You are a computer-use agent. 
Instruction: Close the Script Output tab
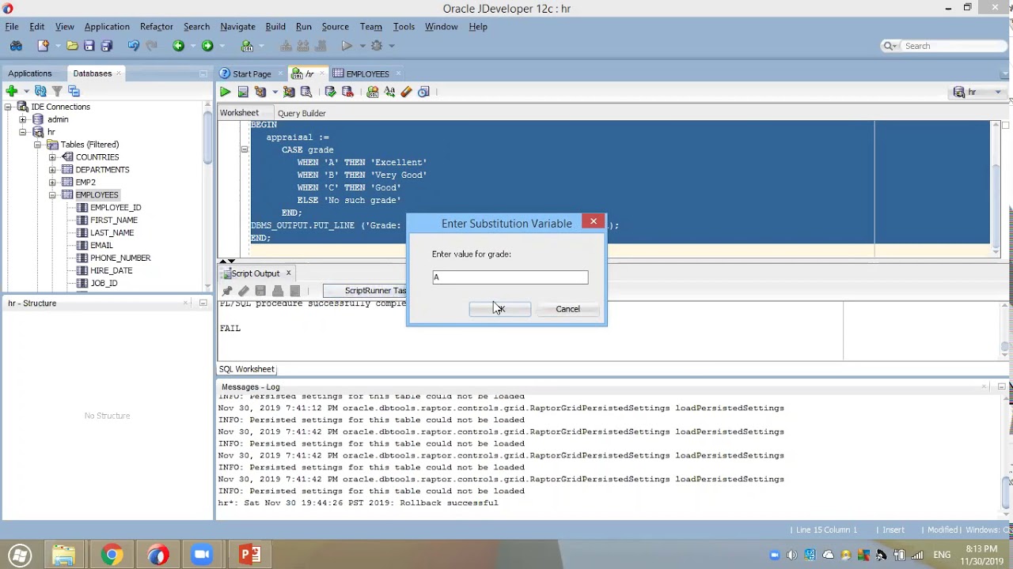[288, 273]
